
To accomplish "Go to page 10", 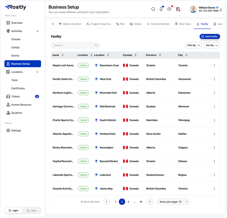I will click(x=141, y=202).
